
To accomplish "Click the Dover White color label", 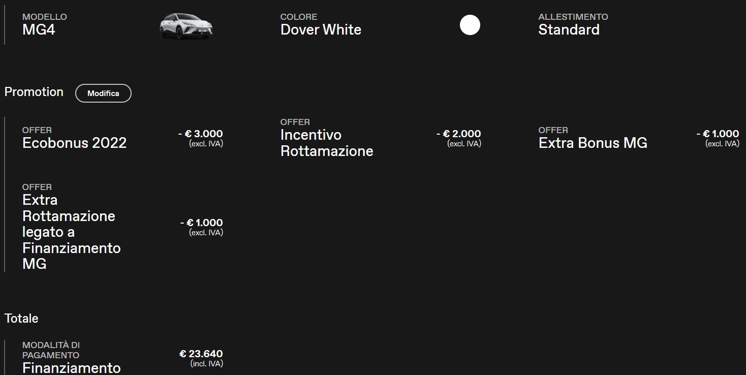I will pyautogui.click(x=321, y=29).
